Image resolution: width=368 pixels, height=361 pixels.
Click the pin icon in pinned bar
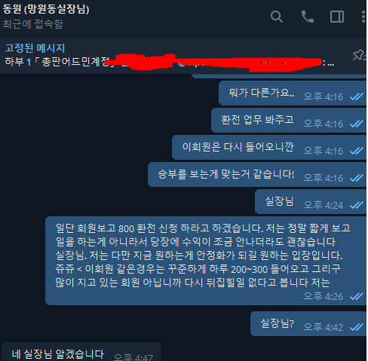pos(359,55)
